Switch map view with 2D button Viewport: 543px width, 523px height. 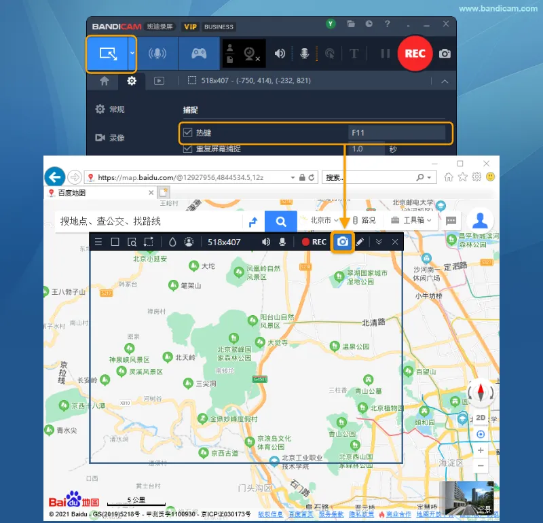click(x=481, y=418)
